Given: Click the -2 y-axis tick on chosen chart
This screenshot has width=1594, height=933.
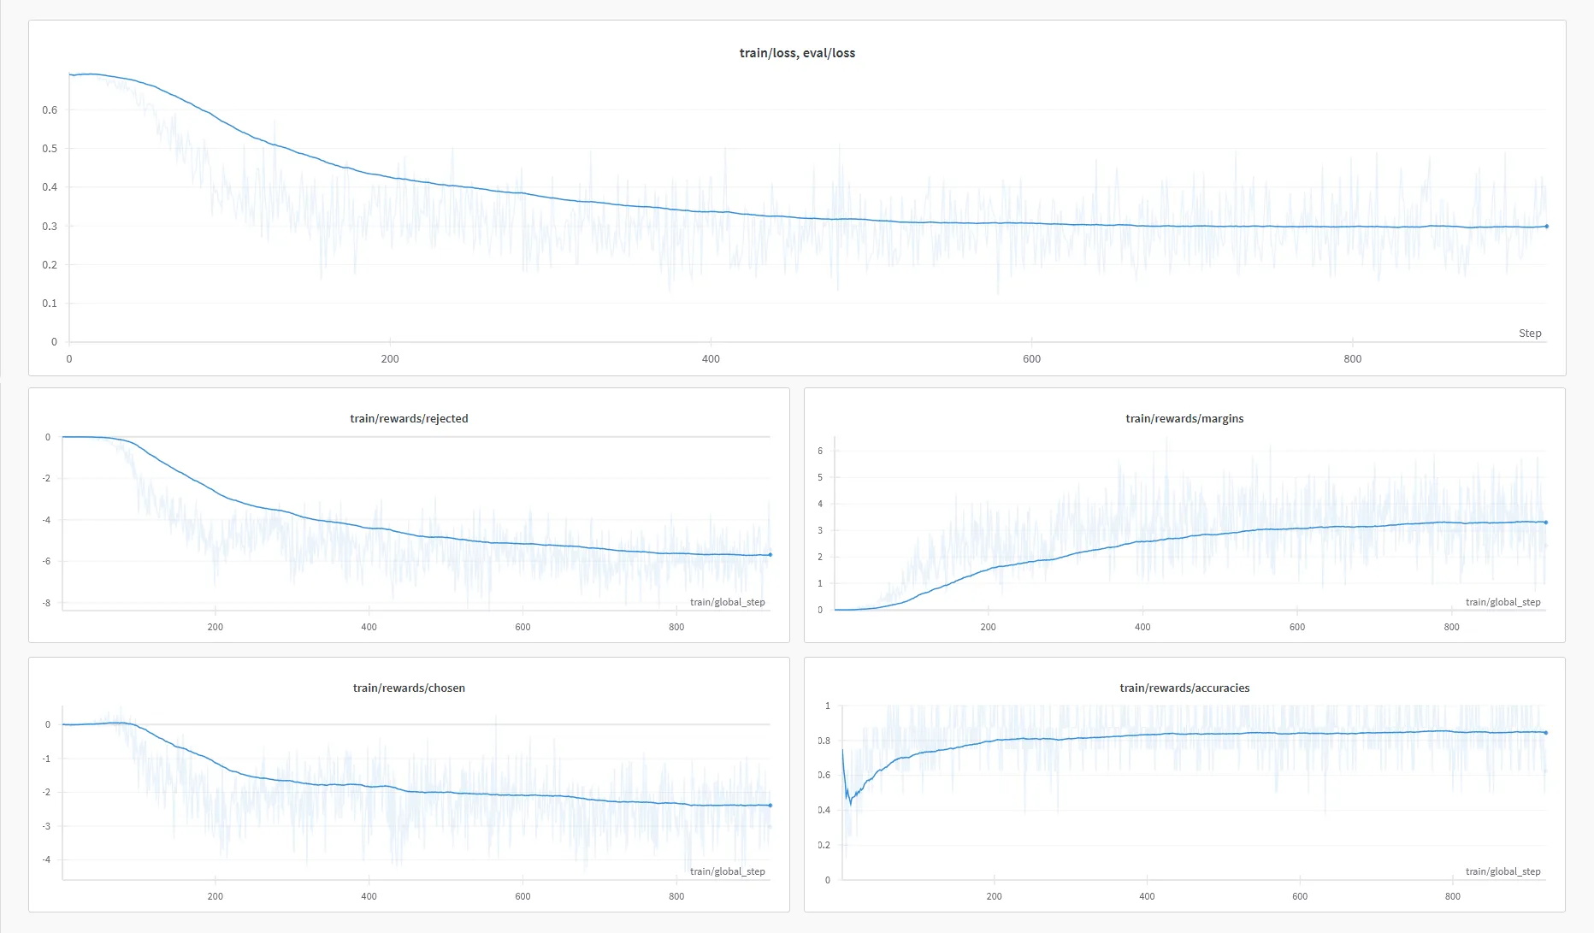Looking at the screenshot, I should [47, 793].
